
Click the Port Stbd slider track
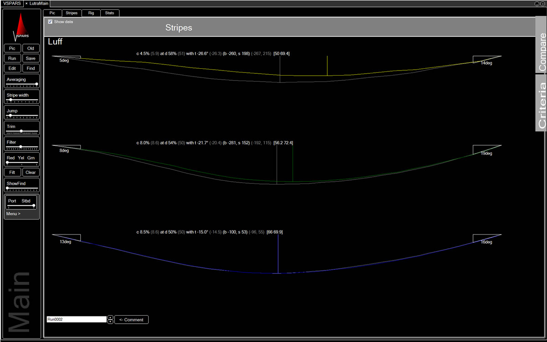coord(21,205)
